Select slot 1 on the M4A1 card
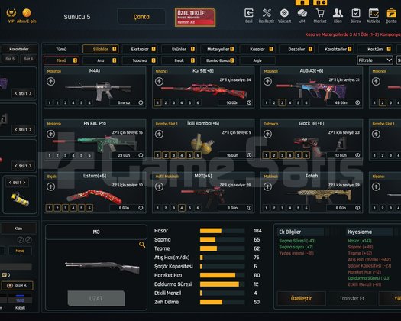This screenshot has height=321, width=401. click(x=50, y=102)
